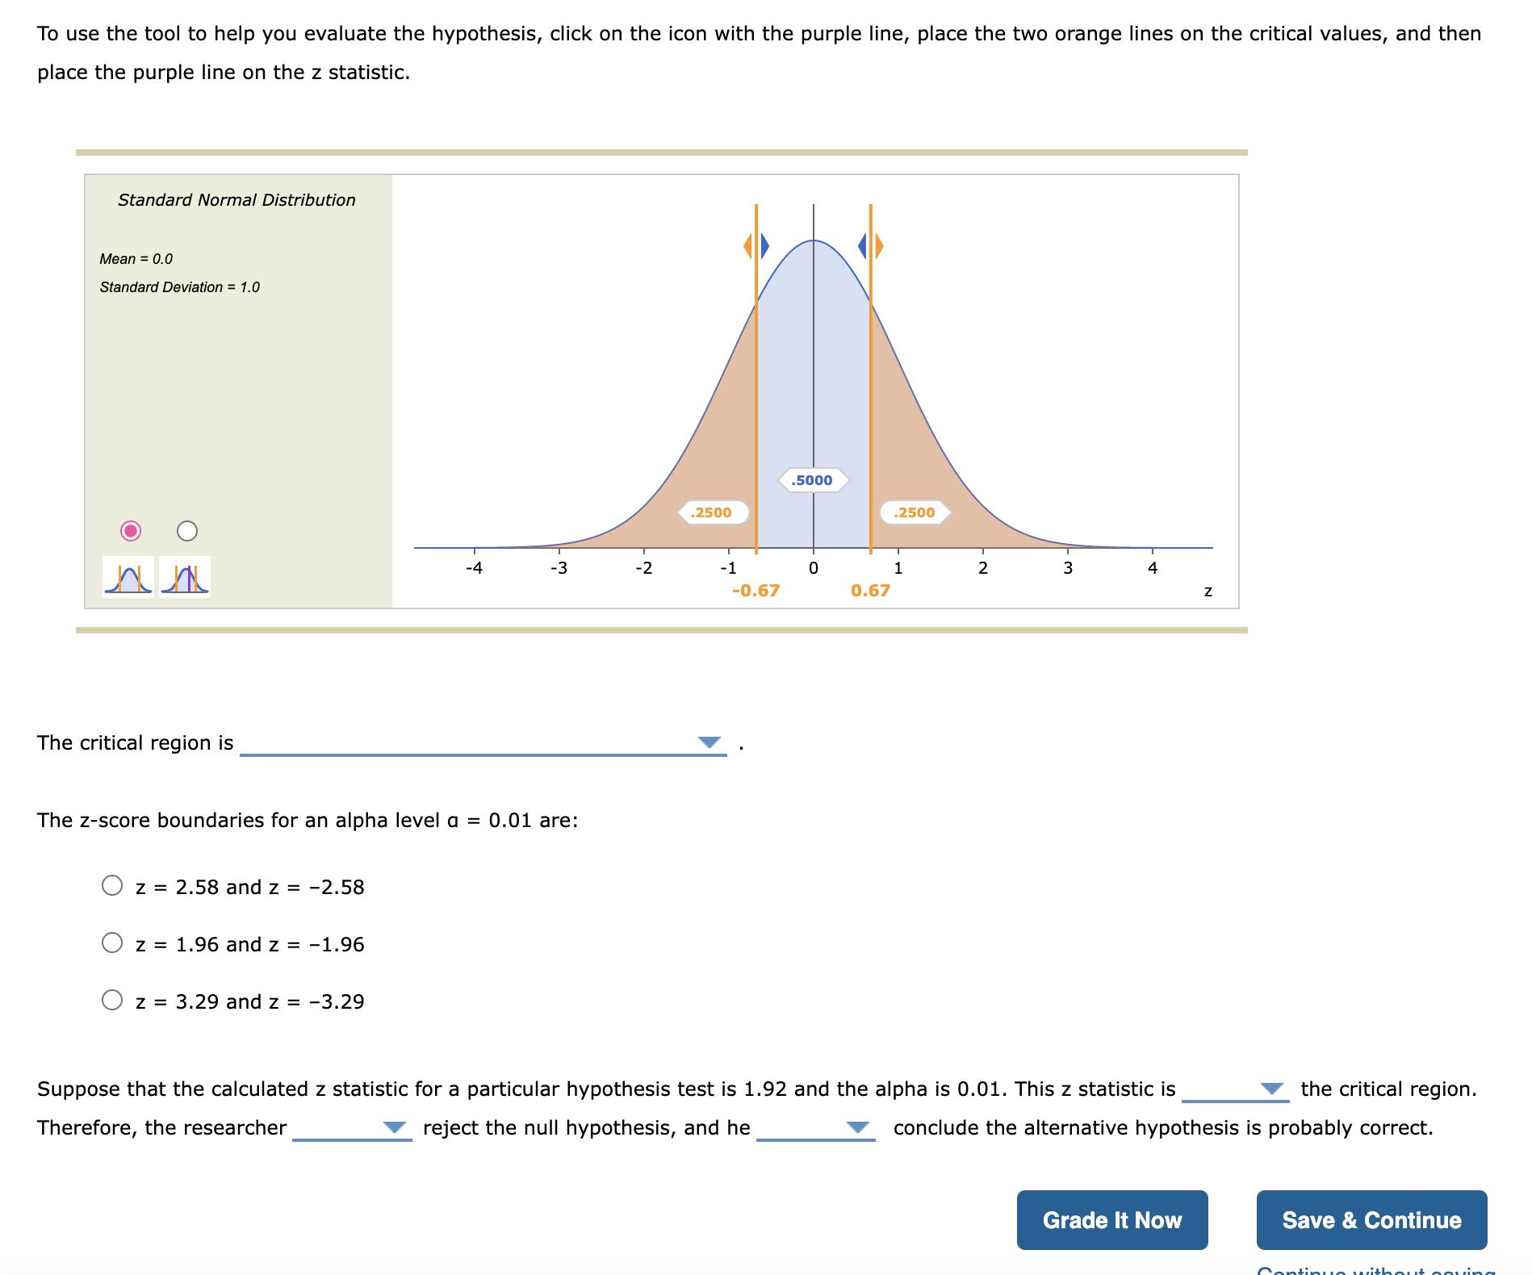Click the left tail .2500 label
The height and width of the screenshot is (1275, 1532).
click(712, 512)
